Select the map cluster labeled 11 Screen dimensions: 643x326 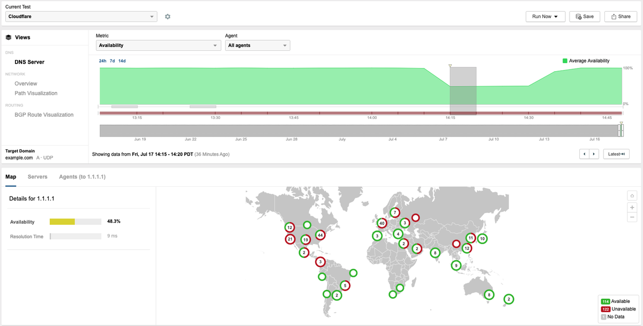[470, 238]
